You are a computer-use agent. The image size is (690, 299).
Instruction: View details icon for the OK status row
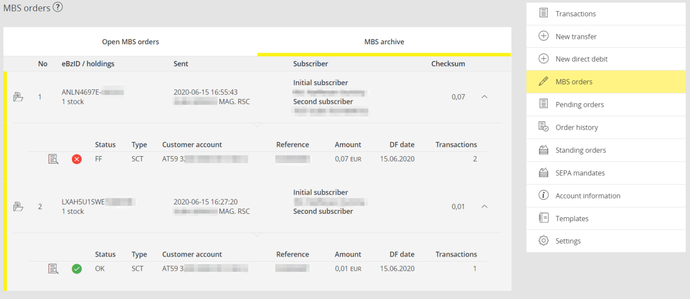click(x=53, y=269)
